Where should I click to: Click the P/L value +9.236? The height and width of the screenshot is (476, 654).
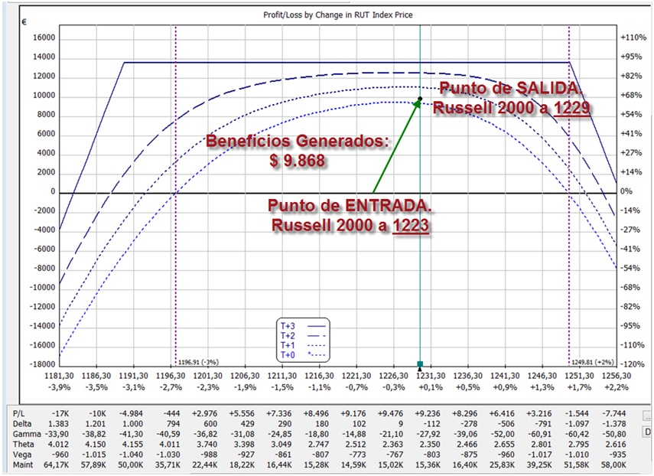(428, 413)
